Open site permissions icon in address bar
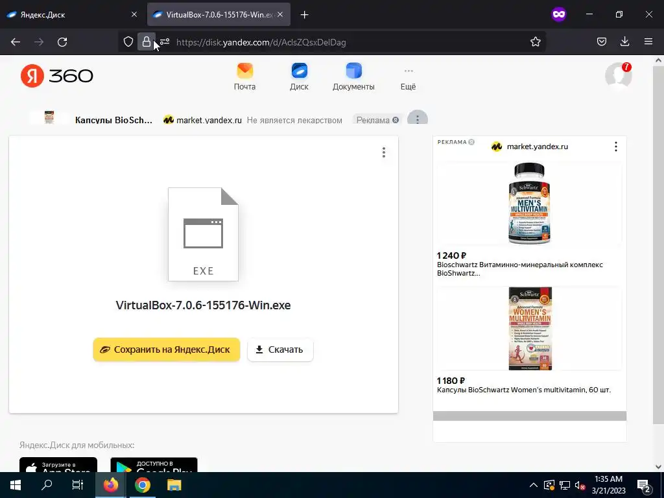Image resolution: width=664 pixels, height=498 pixels. pyautogui.click(x=165, y=41)
